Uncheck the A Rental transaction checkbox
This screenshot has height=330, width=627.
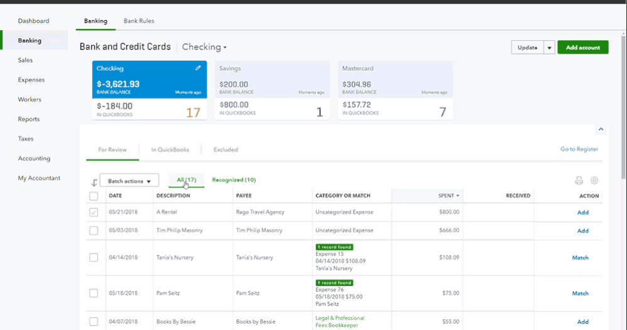click(x=94, y=213)
